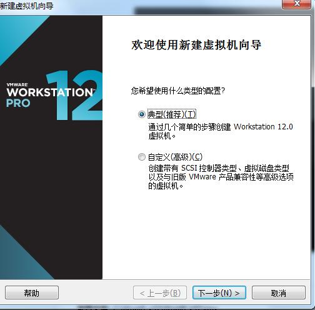Click the PRO text in logo
Image resolution: width=315 pixels, height=310 pixels.
pyautogui.click(x=18, y=103)
